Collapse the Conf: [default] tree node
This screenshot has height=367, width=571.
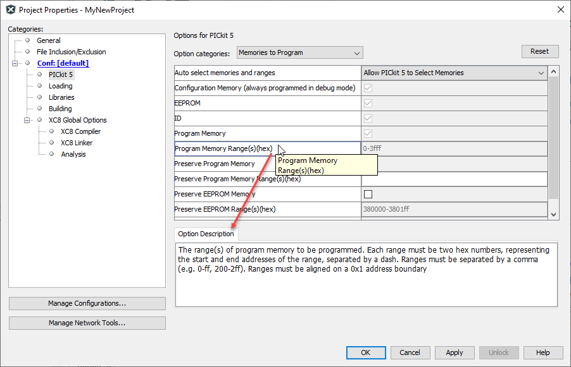tap(15, 63)
